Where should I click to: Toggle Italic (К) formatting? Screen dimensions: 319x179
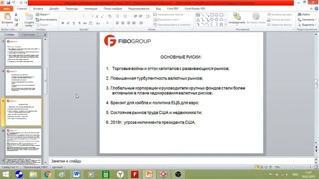68,23
